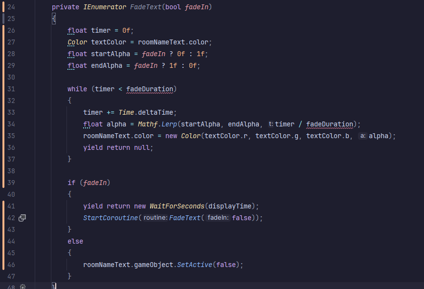The width and height of the screenshot is (424, 289).
Task: Click the WaitForSeconds class name
Action: (177, 206)
